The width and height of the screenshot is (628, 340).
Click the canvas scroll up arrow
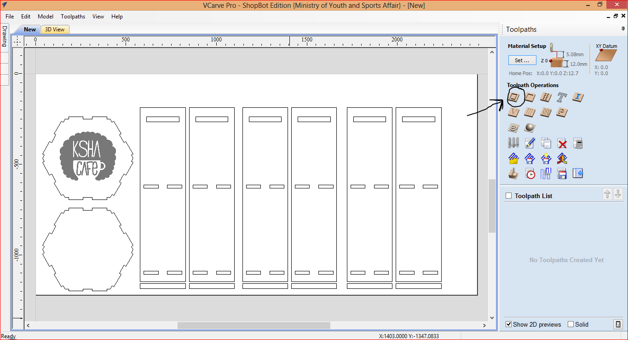click(492, 52)
